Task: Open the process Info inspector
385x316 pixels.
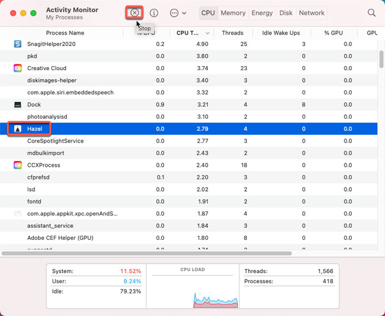Action: click(x=154, y=13)
